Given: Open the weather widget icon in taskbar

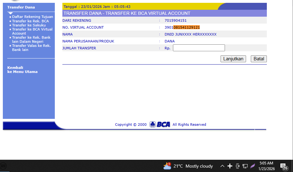Looking at the screenshot, I should [167, 166].
